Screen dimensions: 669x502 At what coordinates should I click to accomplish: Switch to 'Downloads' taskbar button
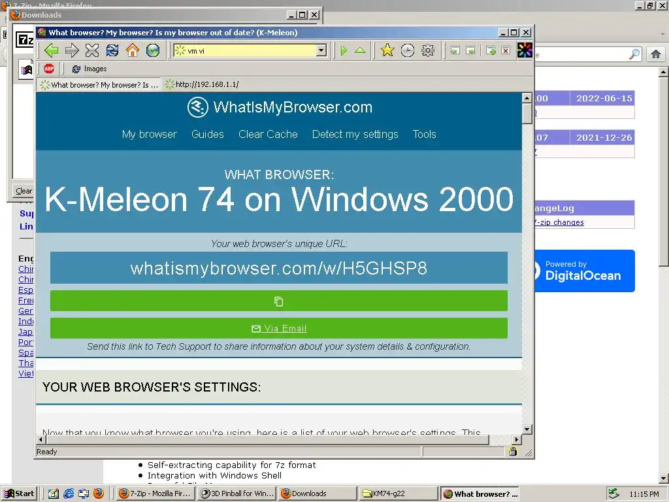pos(318,494)
